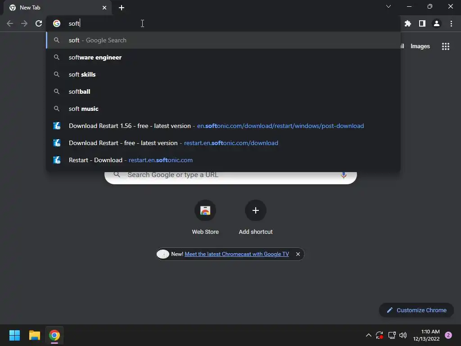The image size is (461, 346).
Task: Click the address bar text field
Action: point(223,23)
